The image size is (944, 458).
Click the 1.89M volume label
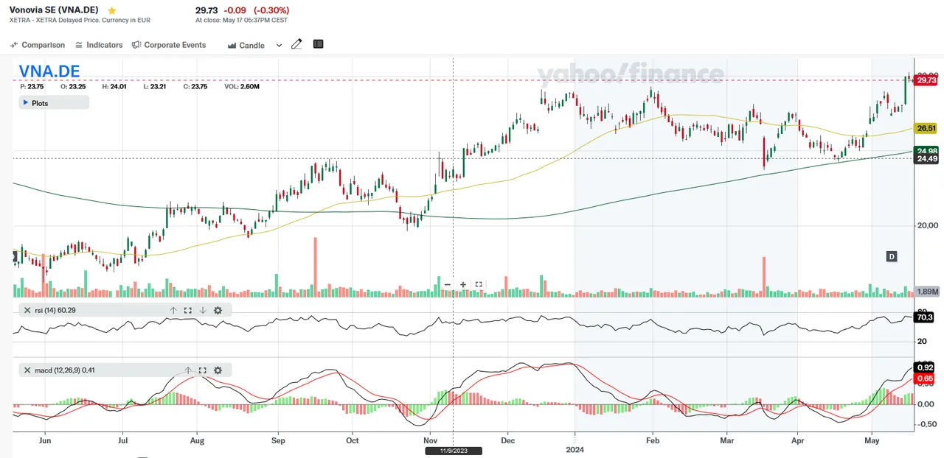[x=926, y=292]
